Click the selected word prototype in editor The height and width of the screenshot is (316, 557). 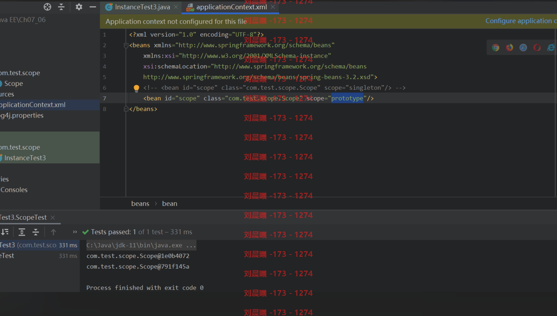pyautogui.click(x=347, y=98)
